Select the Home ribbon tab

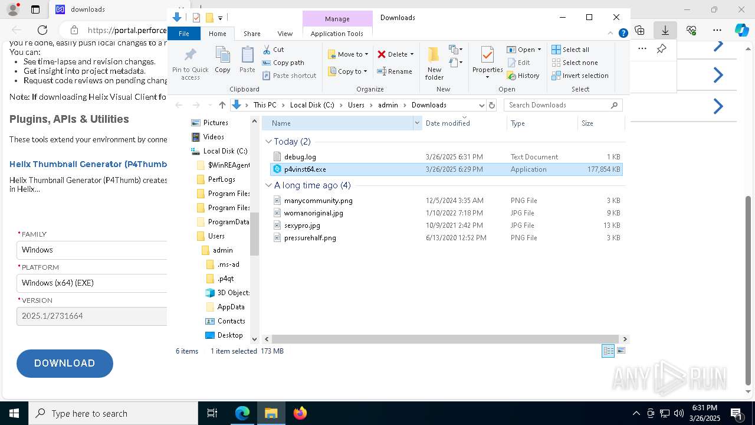[x=217, y=34]
